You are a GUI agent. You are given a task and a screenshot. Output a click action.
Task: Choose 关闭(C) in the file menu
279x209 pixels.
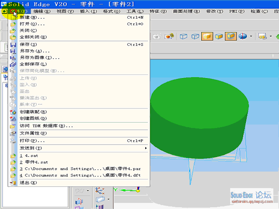coord(79,30)
